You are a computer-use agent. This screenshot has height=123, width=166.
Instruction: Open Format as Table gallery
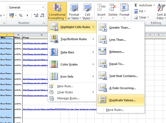[74, 11]
